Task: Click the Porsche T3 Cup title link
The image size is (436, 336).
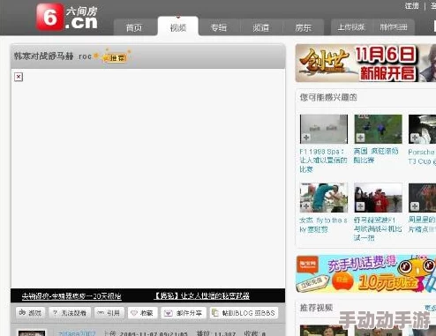Action: coord(422,156)
